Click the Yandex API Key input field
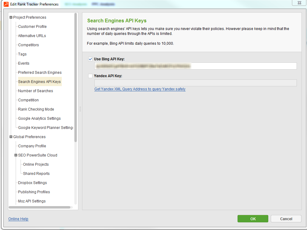This screenshot has width=307, height=230. click(x=195, y=83)
